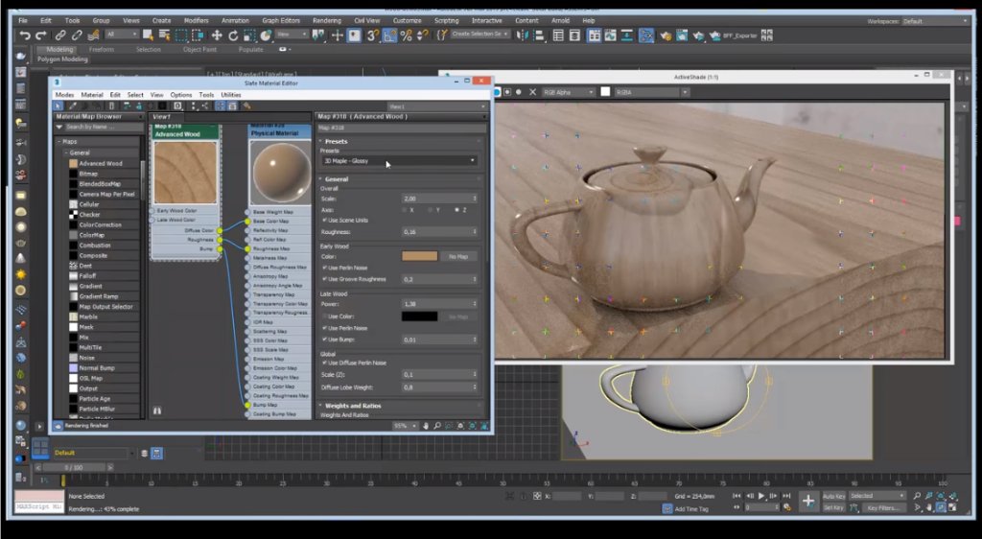The width and height of the screenshot is (982, 539).
Task: Open the Material Editor teapot icon
Action: pyautogui.click(x=646, y=35)
